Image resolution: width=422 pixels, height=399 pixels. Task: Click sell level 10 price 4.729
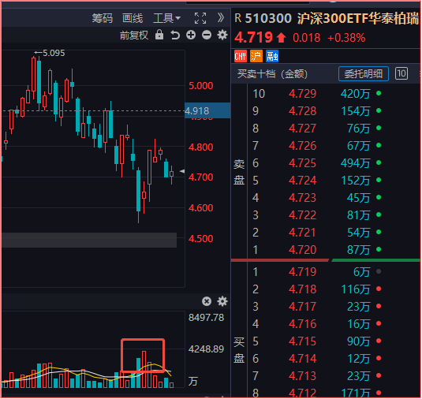pos(302,94)
